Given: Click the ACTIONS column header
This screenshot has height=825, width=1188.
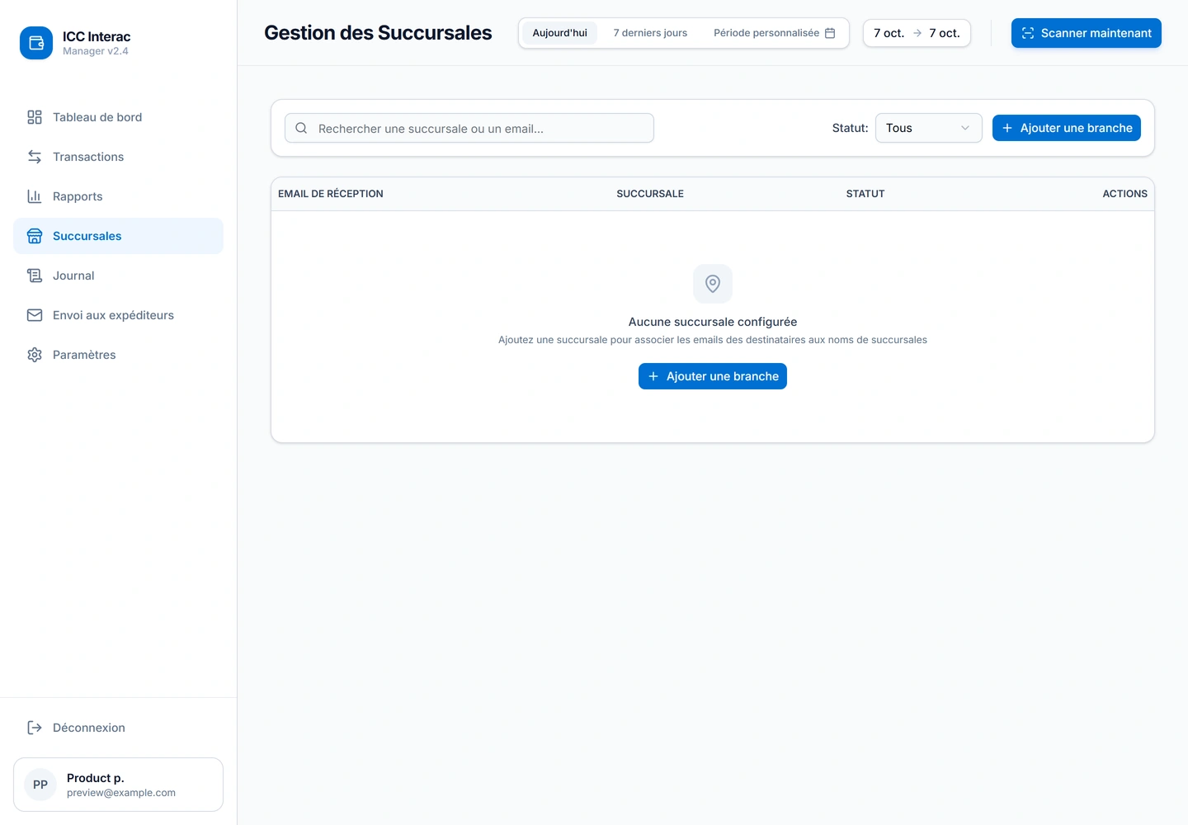Looking at the screenshot, I should tap(1125, 194).
